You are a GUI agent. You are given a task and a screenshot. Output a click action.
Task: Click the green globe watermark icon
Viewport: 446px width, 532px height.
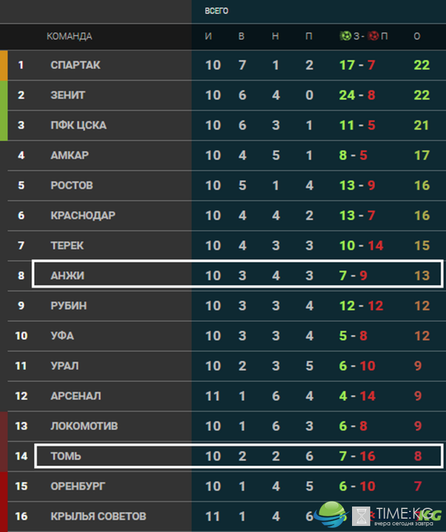[x=331, y=514]
